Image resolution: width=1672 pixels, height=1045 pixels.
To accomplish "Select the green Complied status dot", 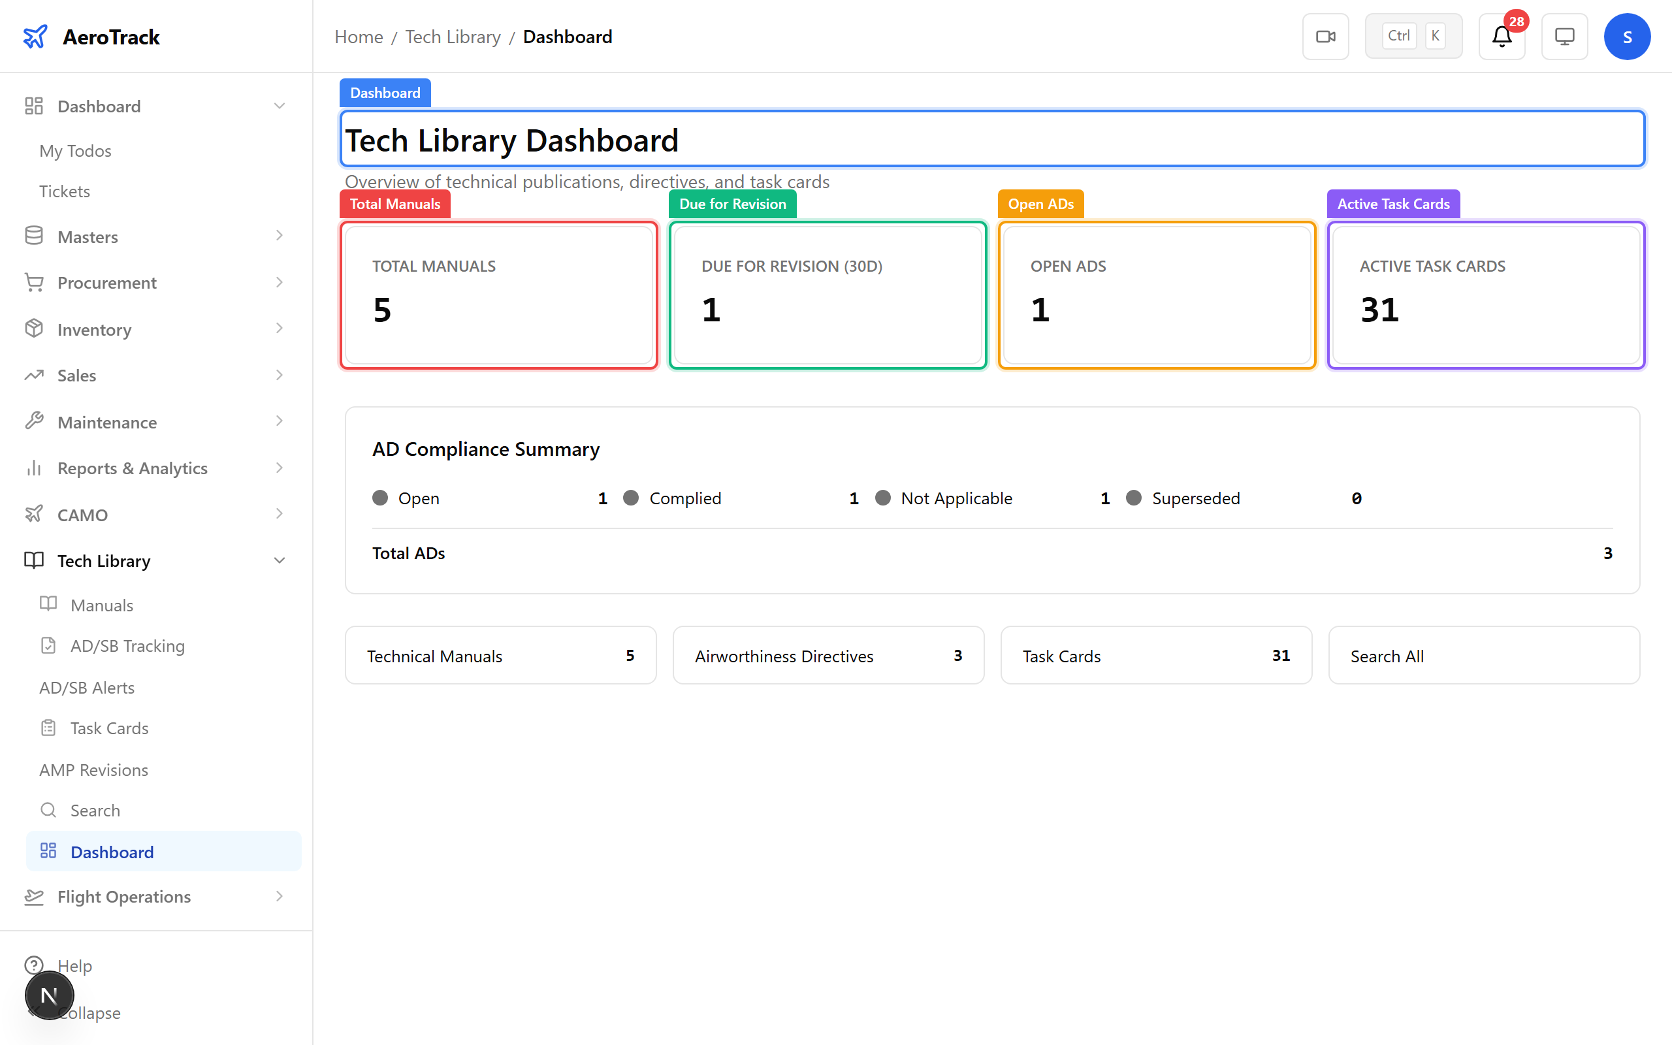I will [631, 498].
